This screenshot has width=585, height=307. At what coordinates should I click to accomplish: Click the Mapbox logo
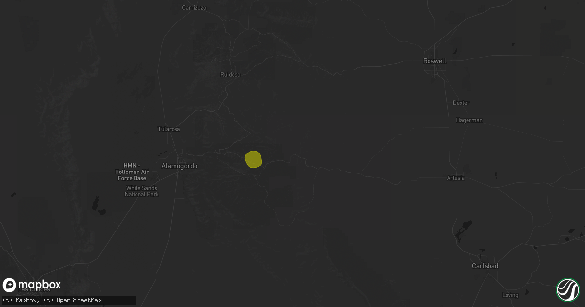pyautogui.click(x=32, y=285)
